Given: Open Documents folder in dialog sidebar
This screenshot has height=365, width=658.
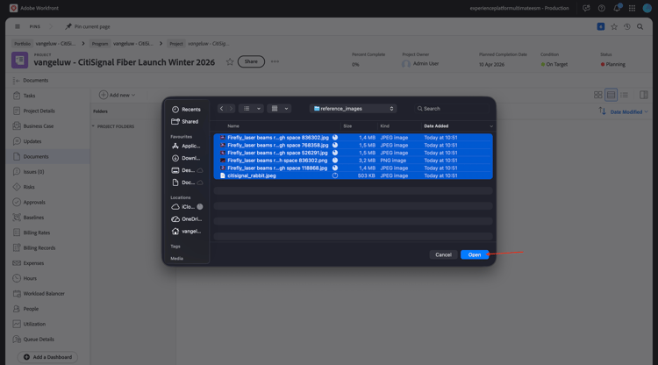Looking at the screenshot, I should (186, 182).
